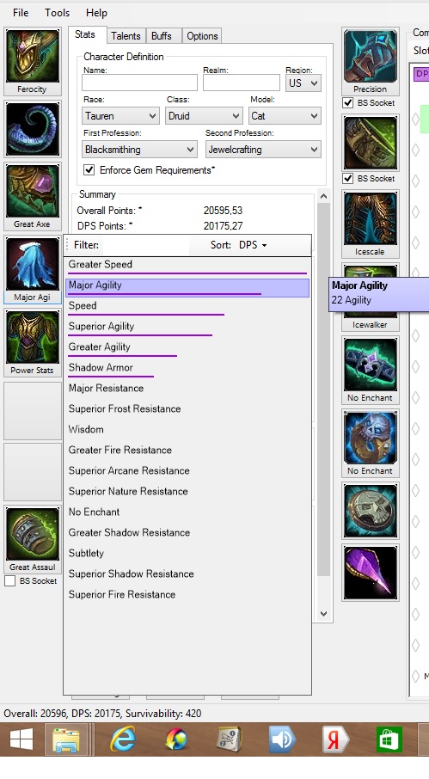Uncheck BS Socket under Precision gloves

coord(348,103)
